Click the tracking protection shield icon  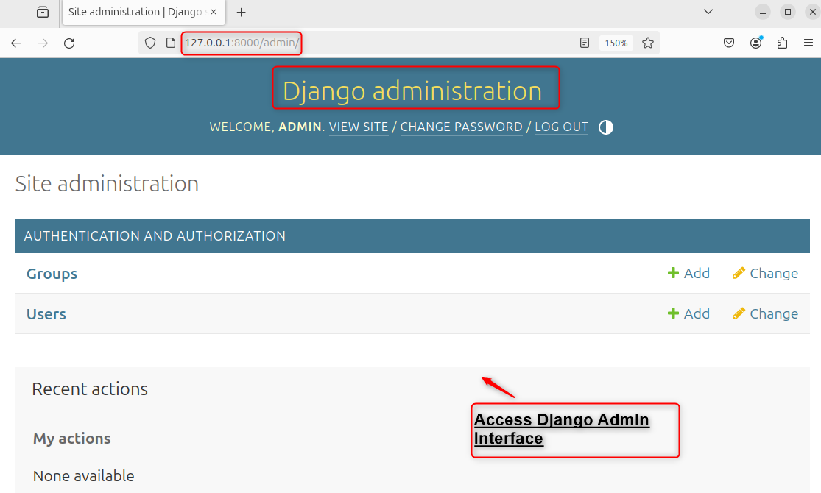150,43
